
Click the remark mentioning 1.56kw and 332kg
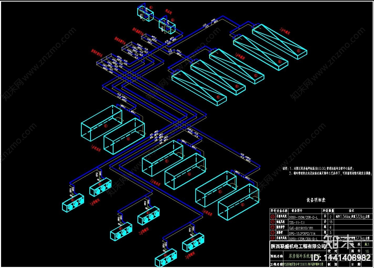[353, 217]
